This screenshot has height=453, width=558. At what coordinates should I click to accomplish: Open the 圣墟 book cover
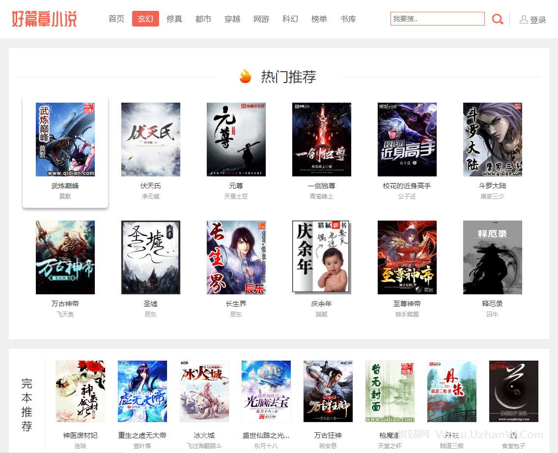(150, 257)
